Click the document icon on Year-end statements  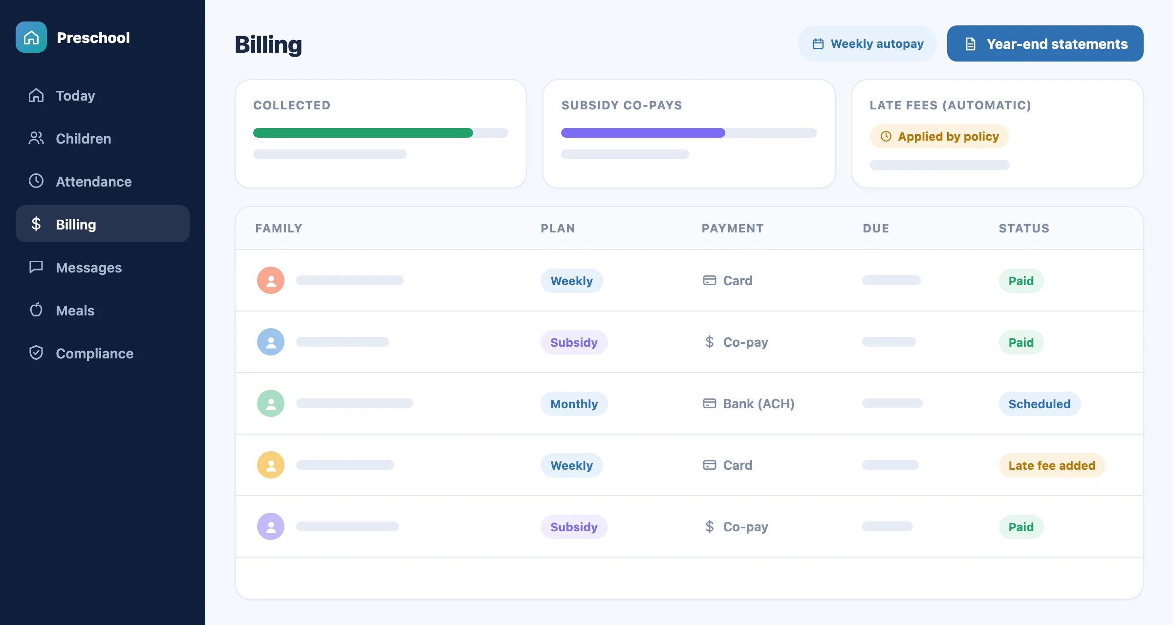click(971, 44)
